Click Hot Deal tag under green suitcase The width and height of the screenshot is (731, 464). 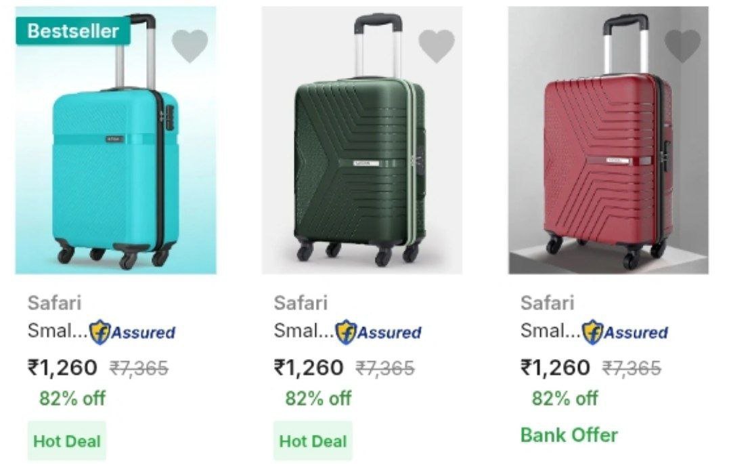click(x=313, y=441)
